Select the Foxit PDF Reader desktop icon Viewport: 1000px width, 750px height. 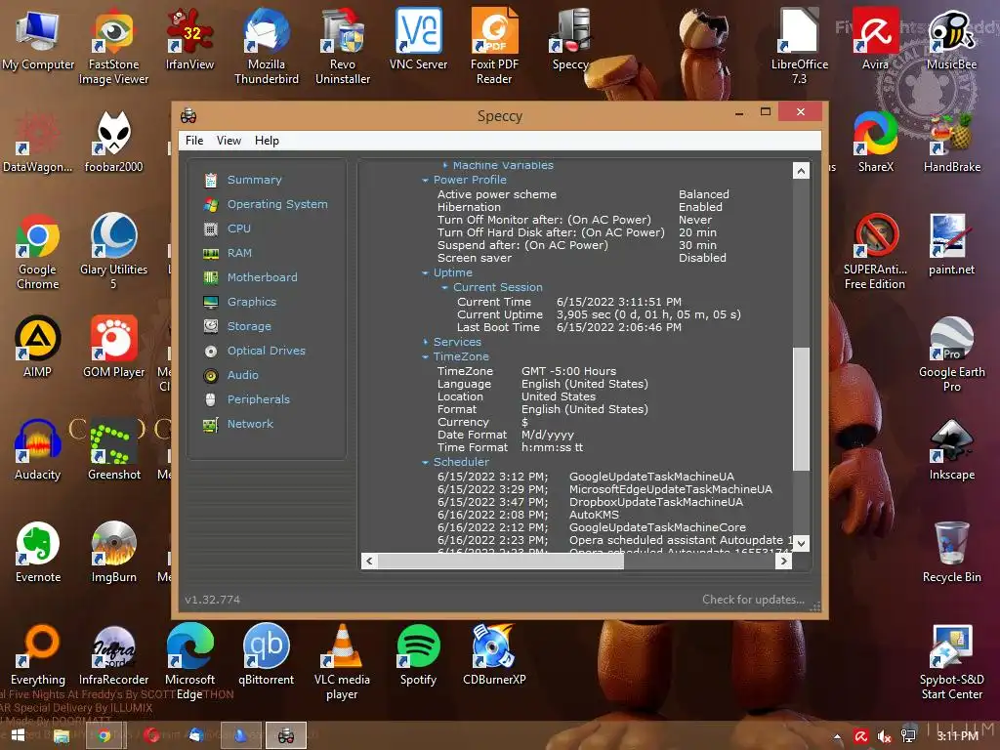tap(494, 47)
